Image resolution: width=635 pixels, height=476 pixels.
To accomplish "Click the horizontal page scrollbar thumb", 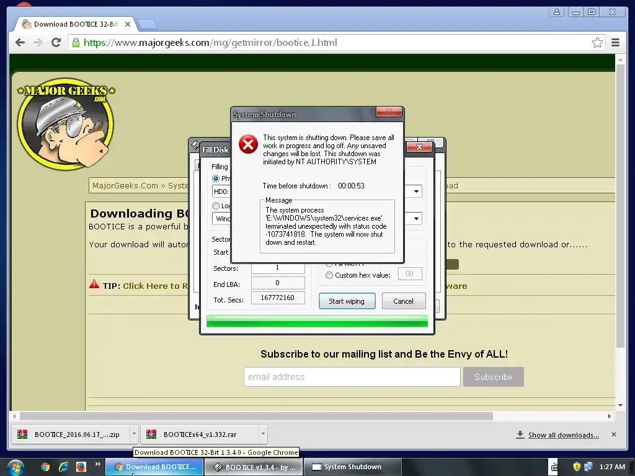I will [x=256, y=416].
